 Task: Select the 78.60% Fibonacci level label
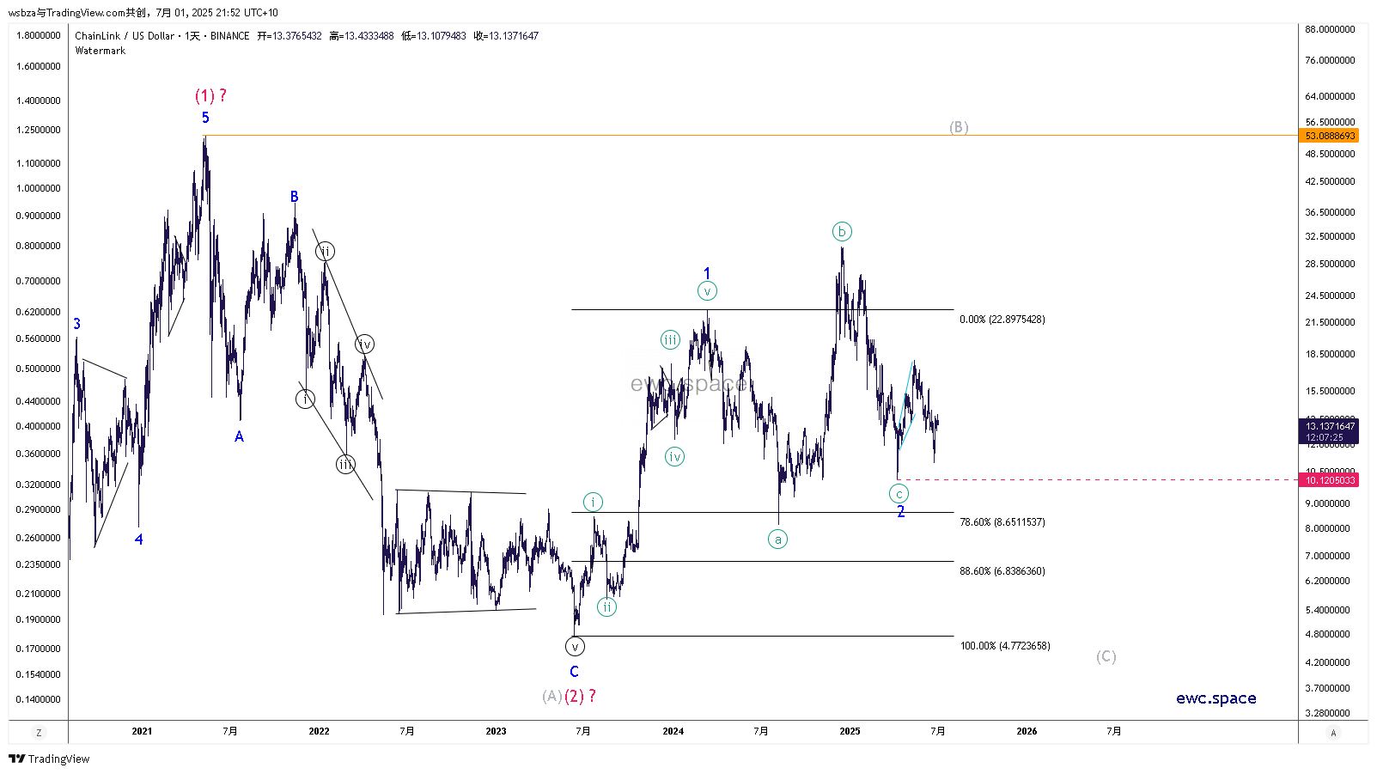pos(1002,522)
